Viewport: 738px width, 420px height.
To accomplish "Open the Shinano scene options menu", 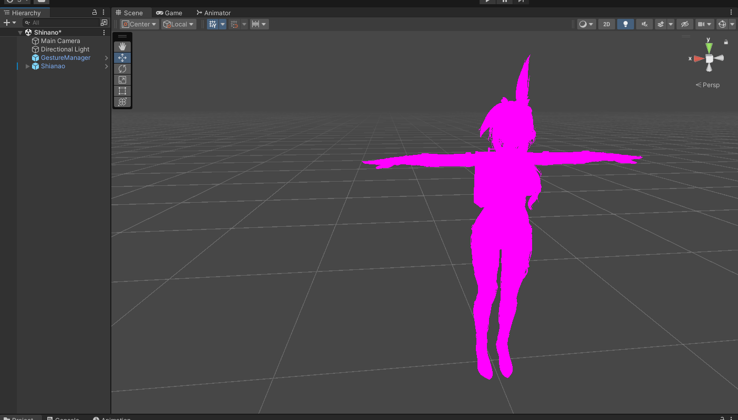I will 104,33.
